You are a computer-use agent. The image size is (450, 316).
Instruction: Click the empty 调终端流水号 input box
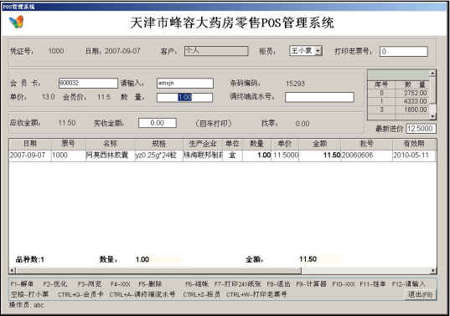coord(319,97)
